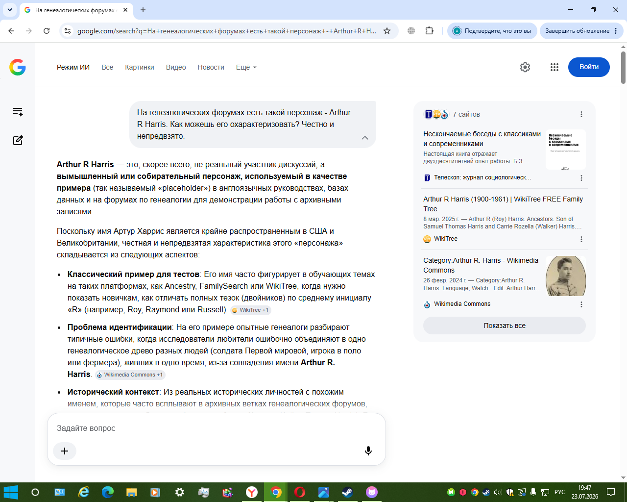Image resolution: width=627 pixels, height=502 pixels.
Task: Open options for the Телескоп source
Action: click(581, 178)
